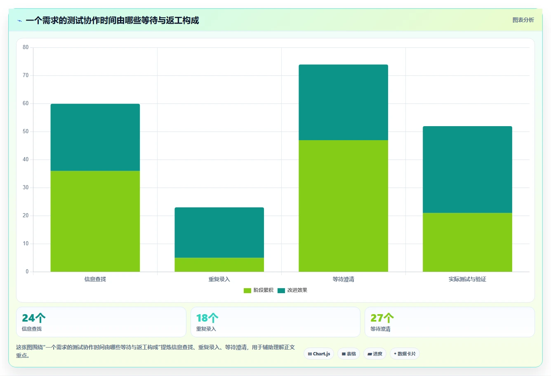The height and width of the screenshot is (376, 551).
Task: Click the 阶段累积 legend label
Action: coord(264,290)
